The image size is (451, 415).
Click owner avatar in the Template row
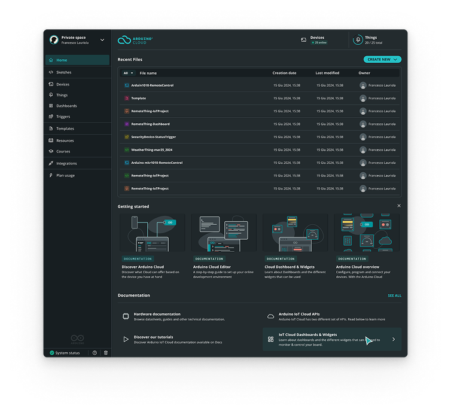[363, 98]
